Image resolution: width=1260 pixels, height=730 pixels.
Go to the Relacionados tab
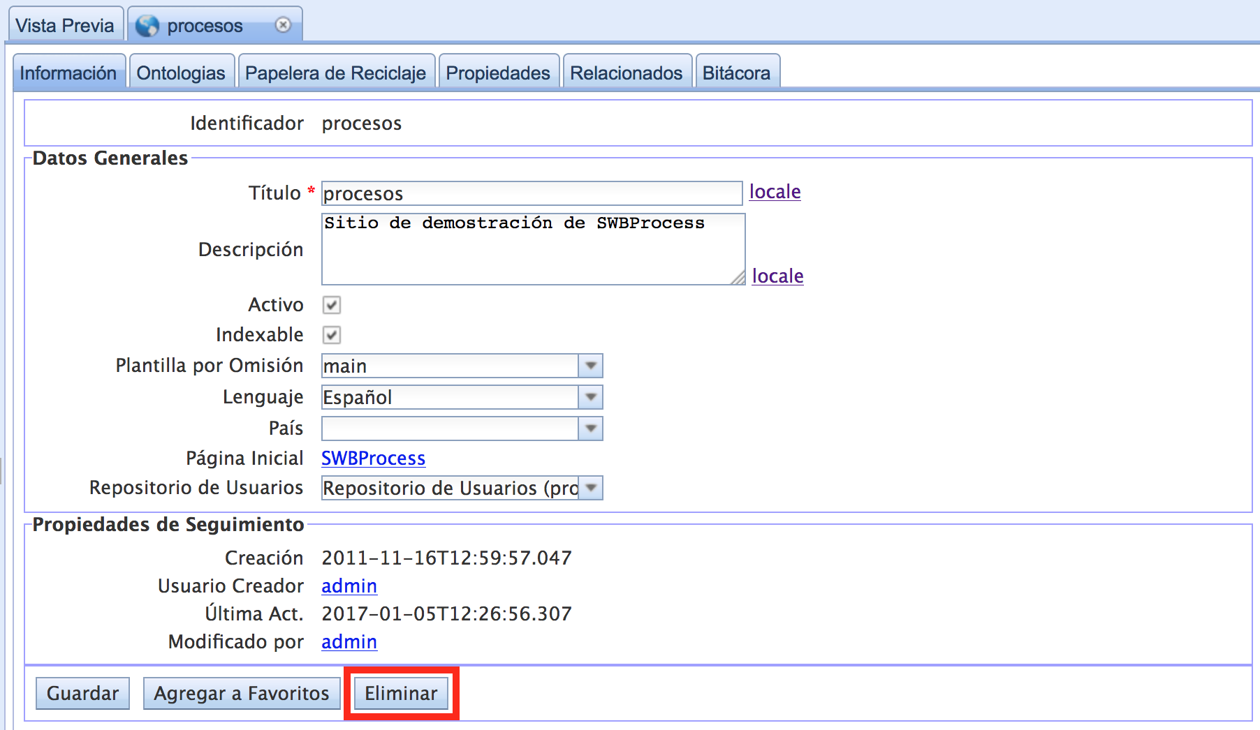pyautogui.click(x=627, y=73)
